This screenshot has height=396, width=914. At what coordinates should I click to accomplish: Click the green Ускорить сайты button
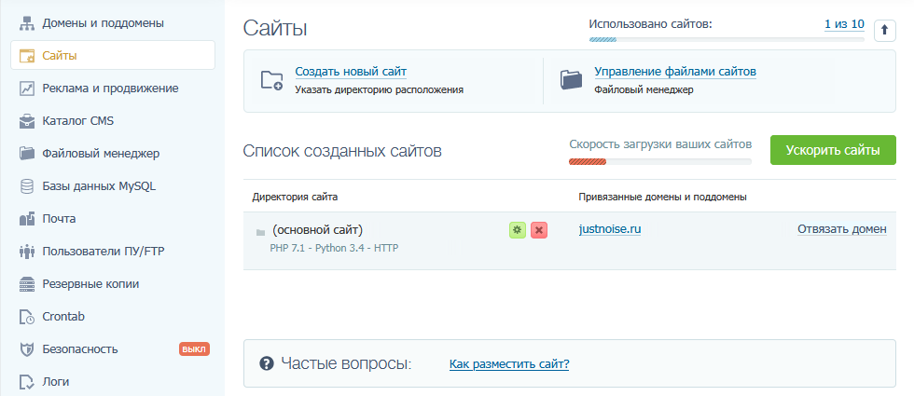tap(833, 150)
